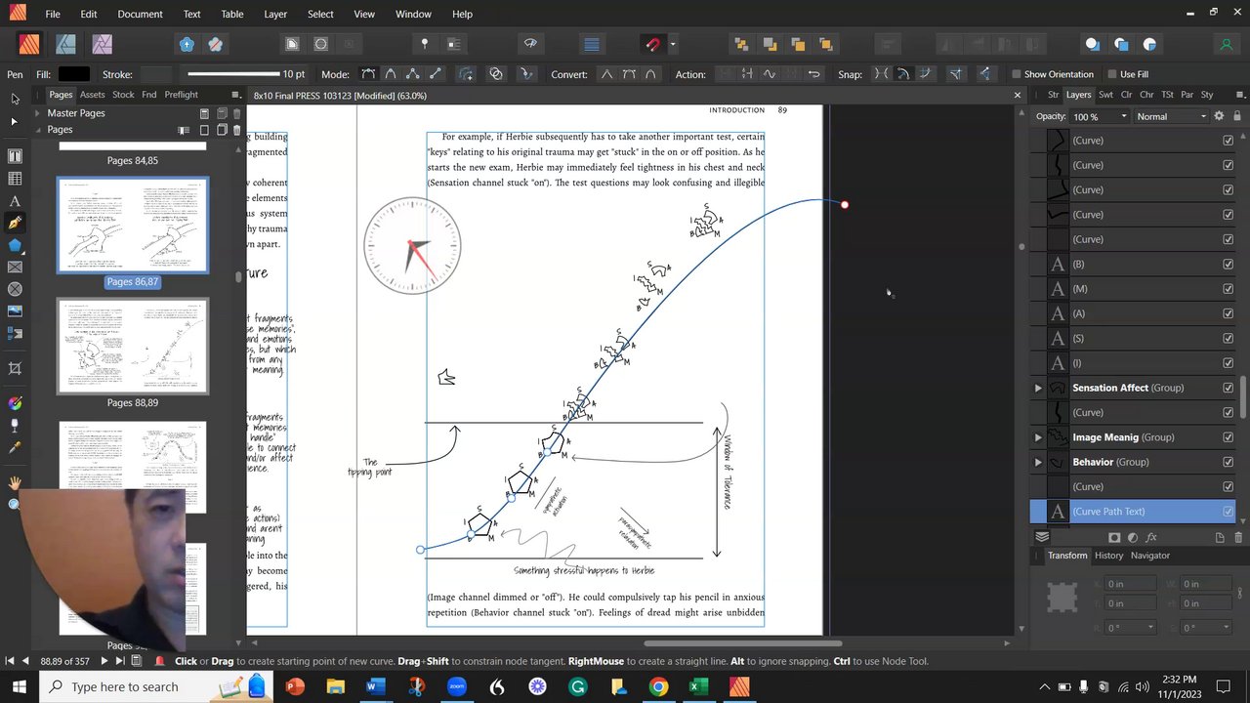The width and height of the screenshot is (1250, 703).
Task: Choose the Table tool in the toolbar
Action: [x=15, y=179]
